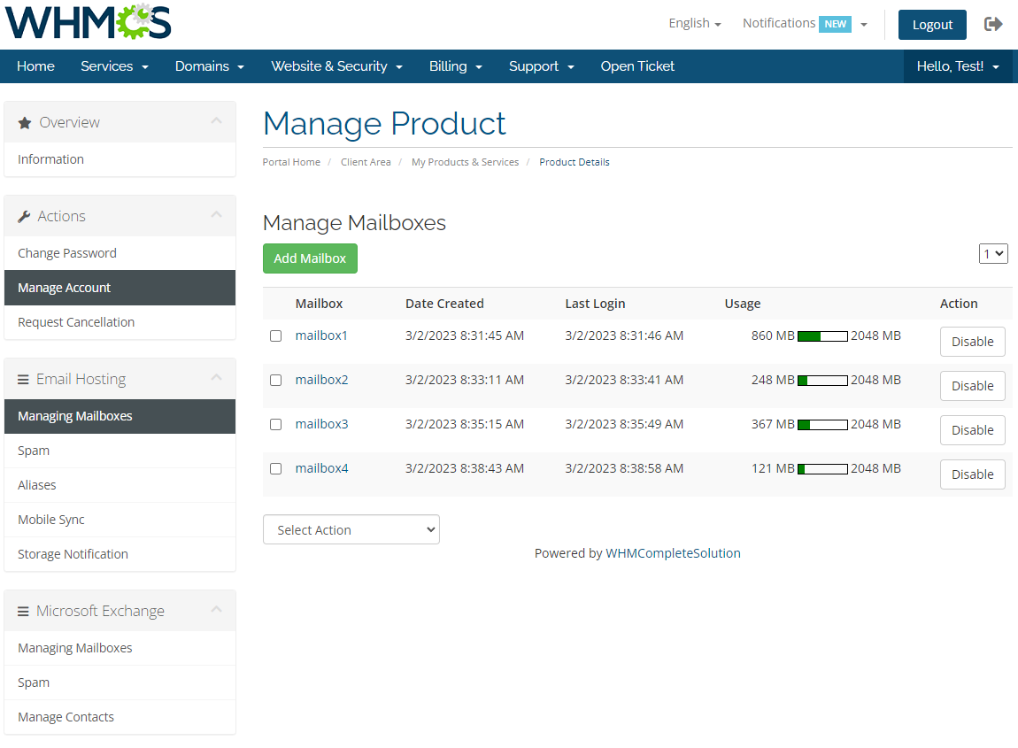This screenshot has height=748, width=1018.
Task: Click the exit arrow icon beside Logout
Action: [x=992, y=25]
